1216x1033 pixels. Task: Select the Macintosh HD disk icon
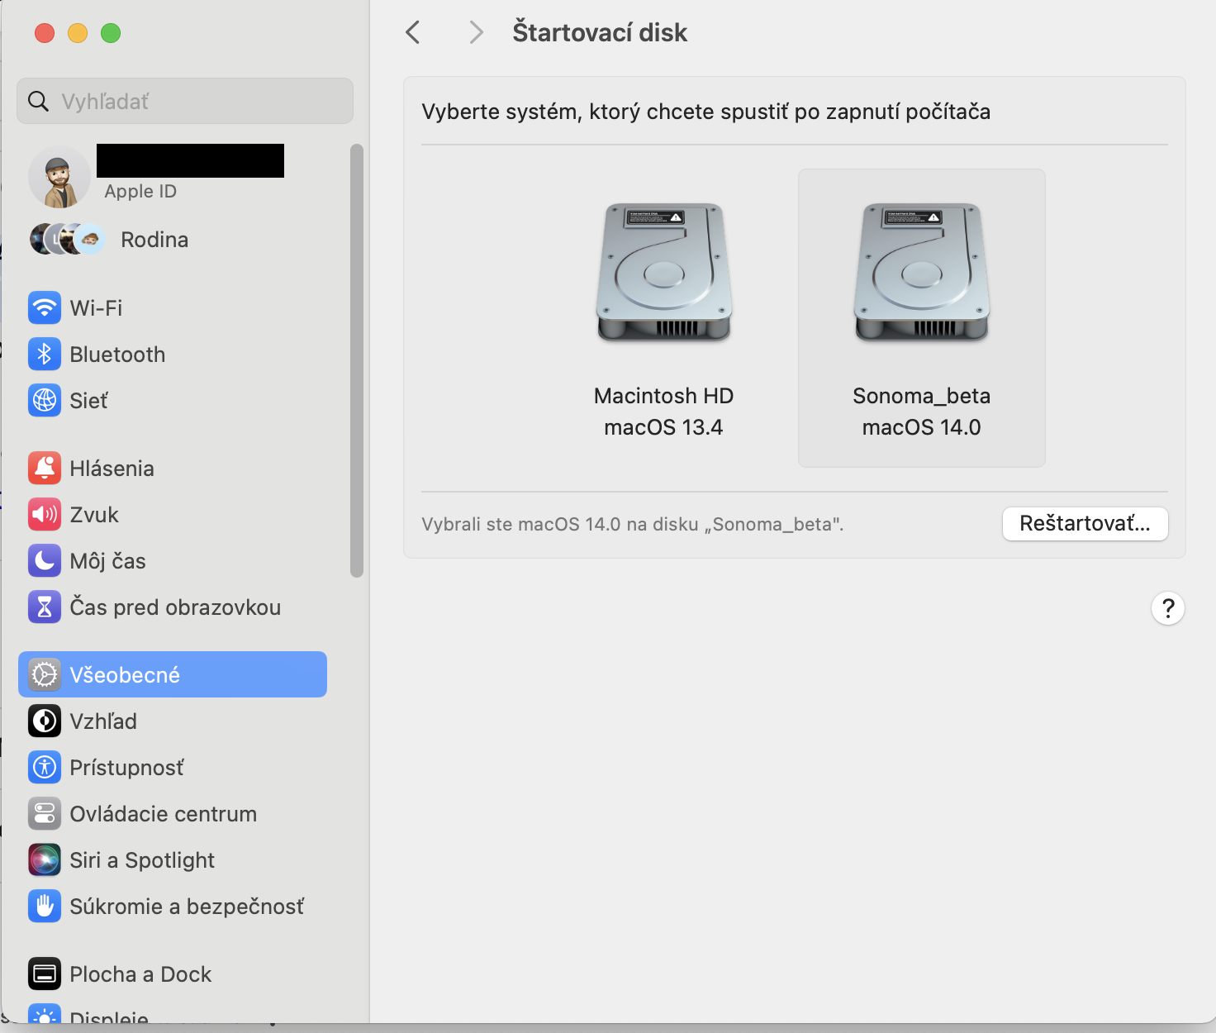point(664,273)
